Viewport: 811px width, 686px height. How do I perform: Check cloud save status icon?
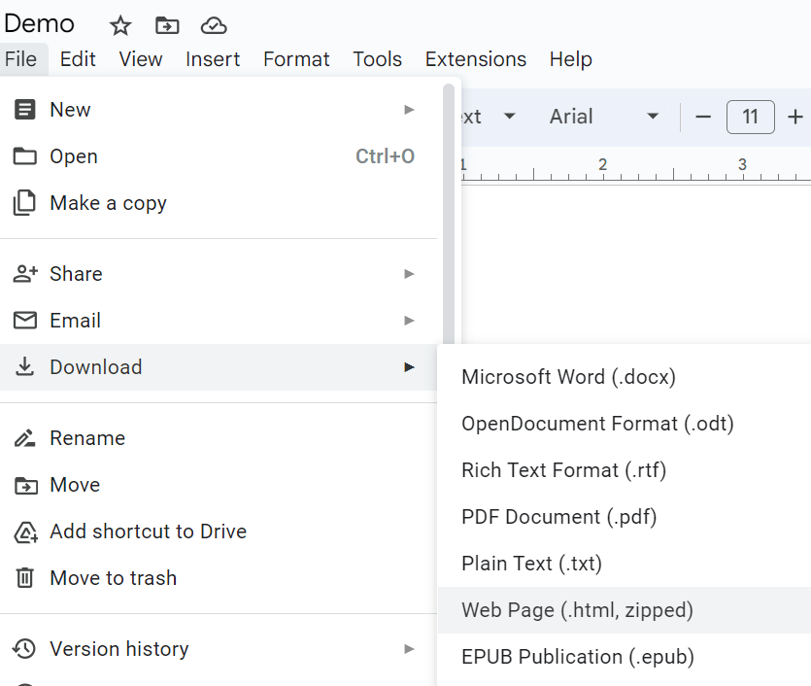(214, 26)
